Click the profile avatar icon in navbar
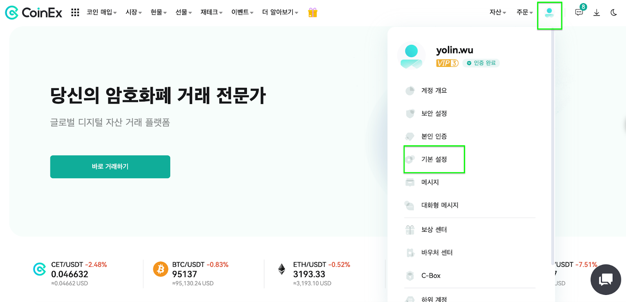Screen dimensions: 626x302 (550, 12)
